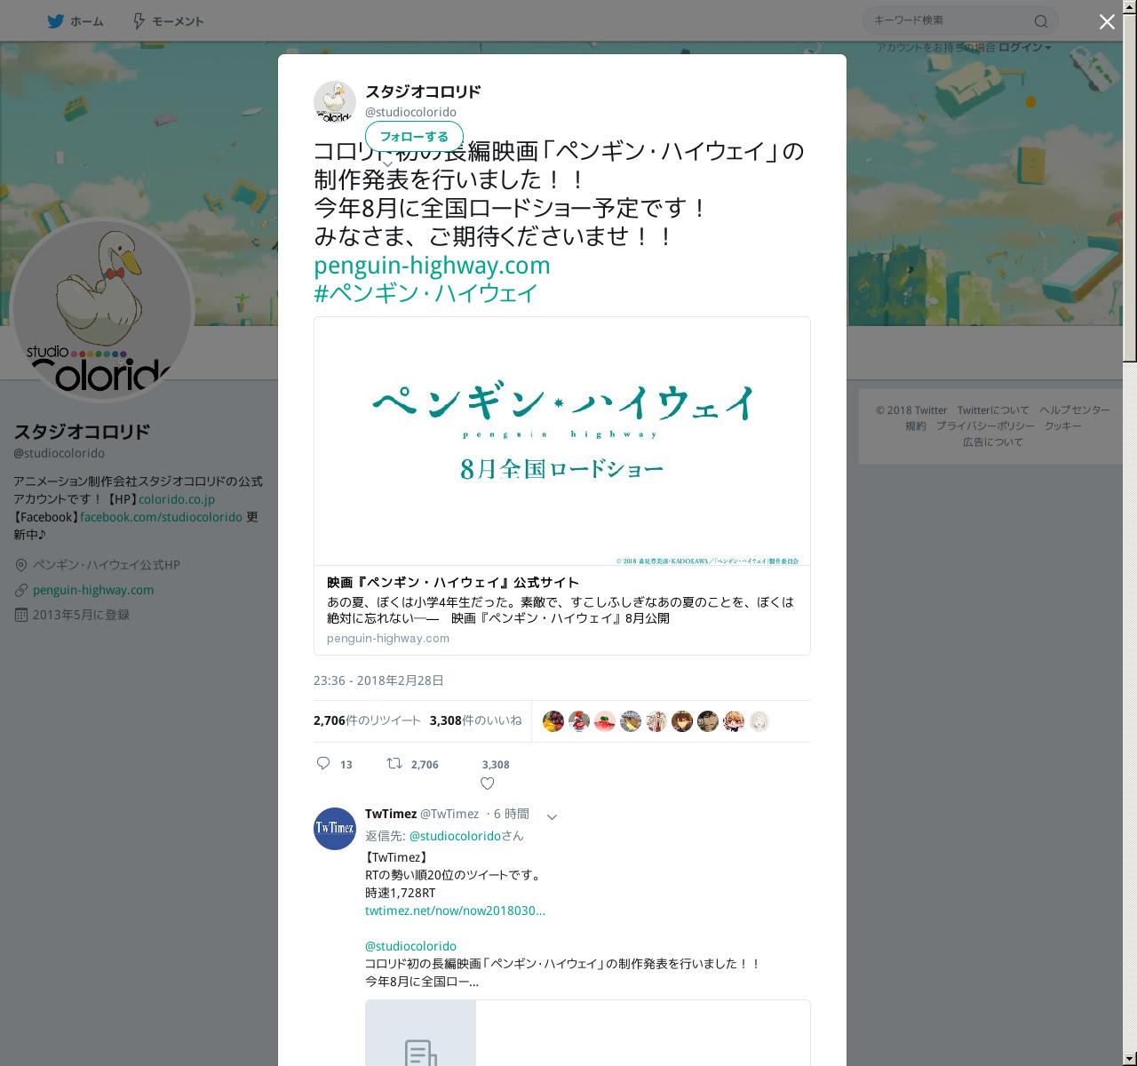
Task: Open the Penguin Highway card preview image
Action: [562, 442]
